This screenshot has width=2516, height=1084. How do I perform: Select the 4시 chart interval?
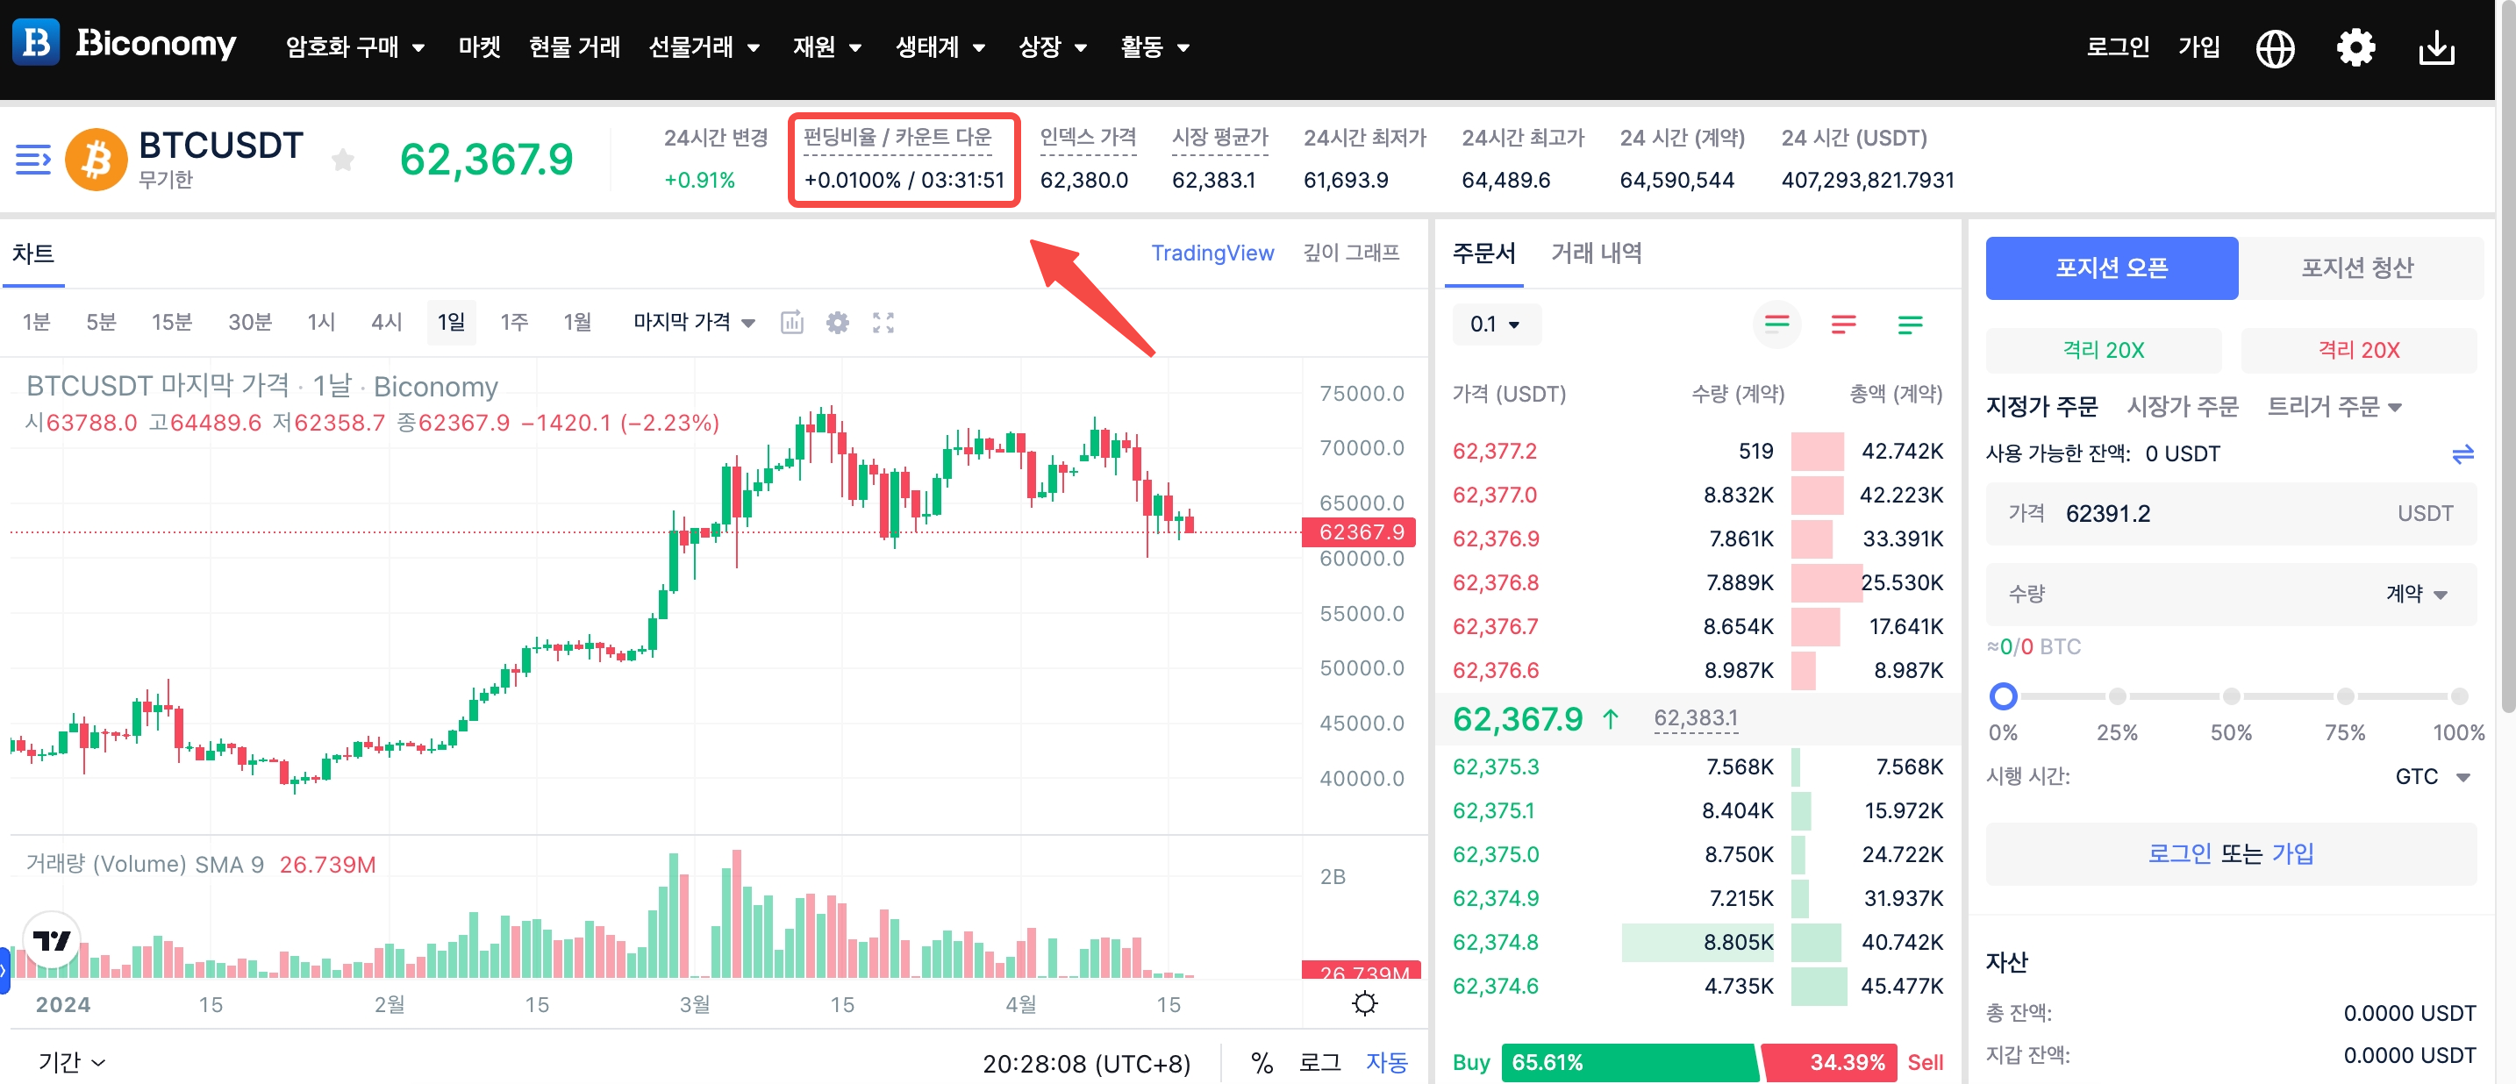[387, 322]
